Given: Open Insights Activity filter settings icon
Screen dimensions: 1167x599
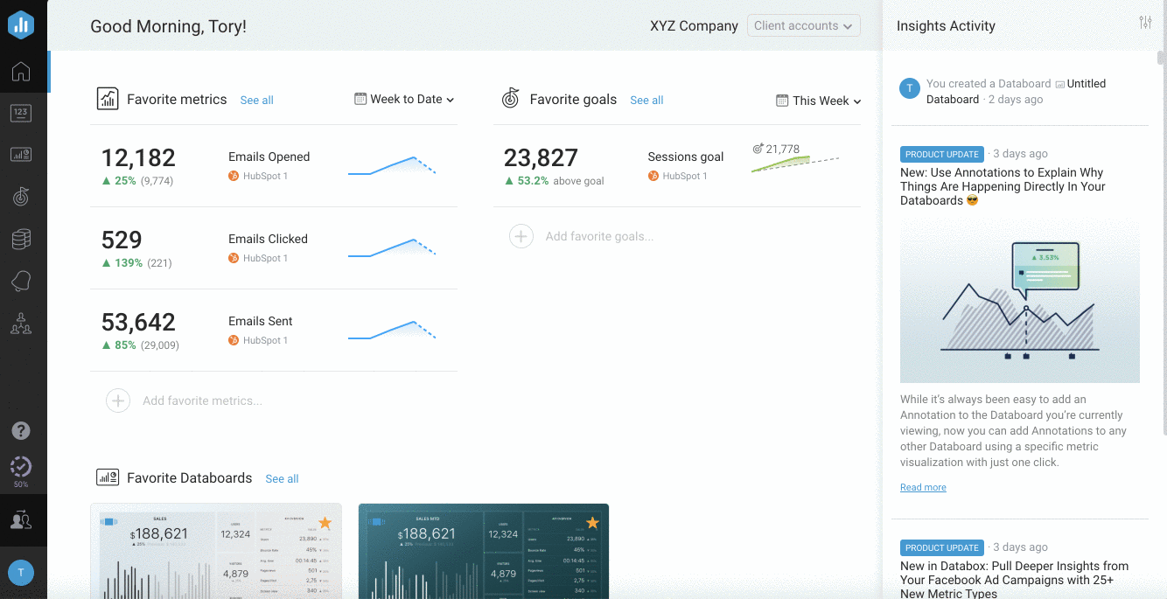Looking at the screenshot, I should click(1145, 23).
